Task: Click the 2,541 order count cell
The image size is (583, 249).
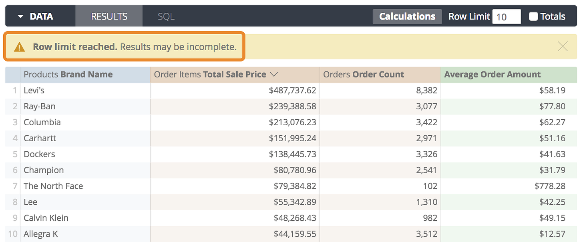Action: coord(380,170)
